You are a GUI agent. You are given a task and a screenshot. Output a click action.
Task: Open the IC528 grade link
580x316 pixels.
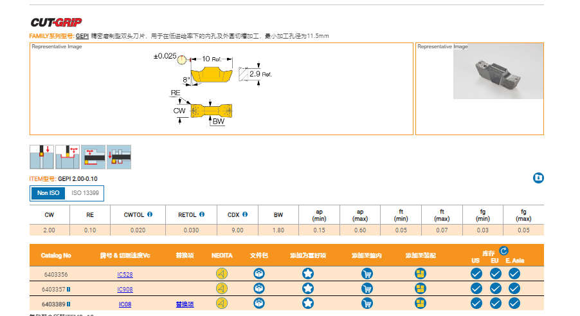click(x=125, y=274)
